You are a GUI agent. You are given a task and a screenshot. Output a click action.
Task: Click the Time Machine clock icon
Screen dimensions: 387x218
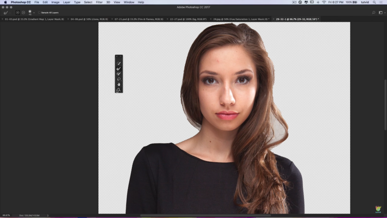[300, 2]
